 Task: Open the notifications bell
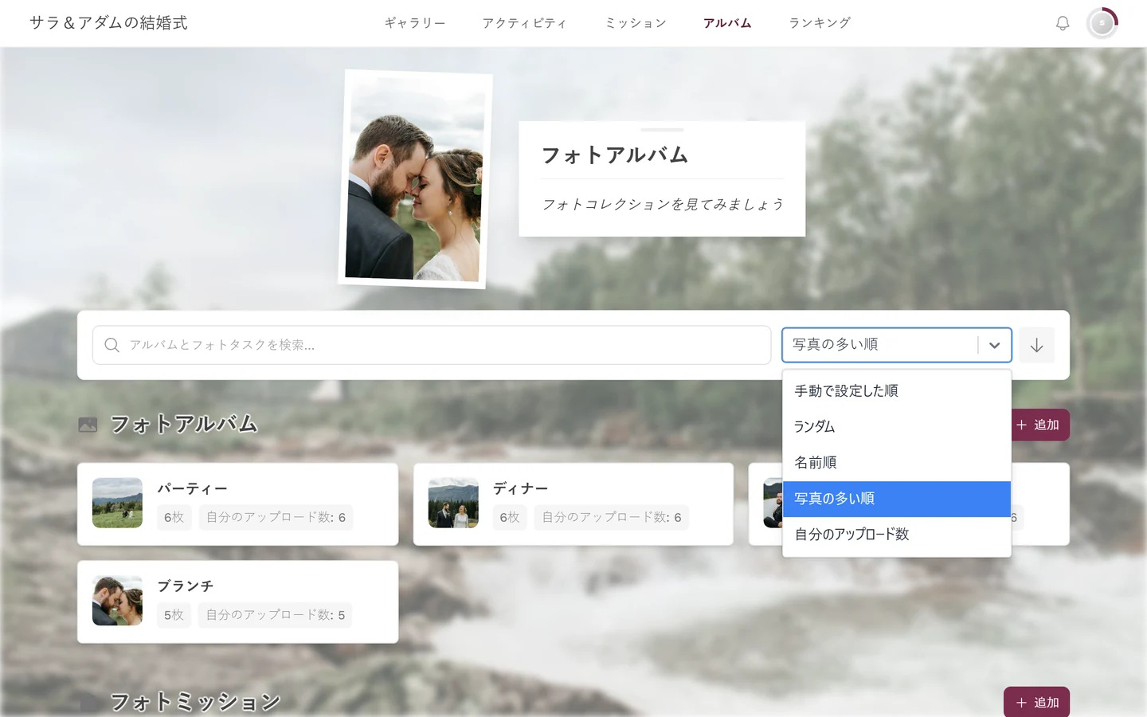1063,23
